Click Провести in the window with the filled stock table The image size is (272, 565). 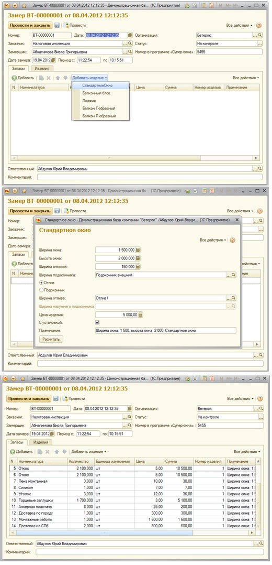(x=74, y=398)
